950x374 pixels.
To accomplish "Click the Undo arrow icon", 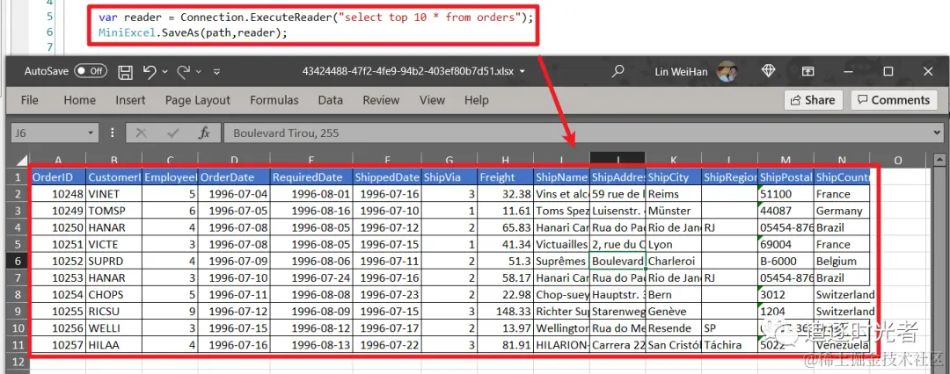I will (150, 72).
